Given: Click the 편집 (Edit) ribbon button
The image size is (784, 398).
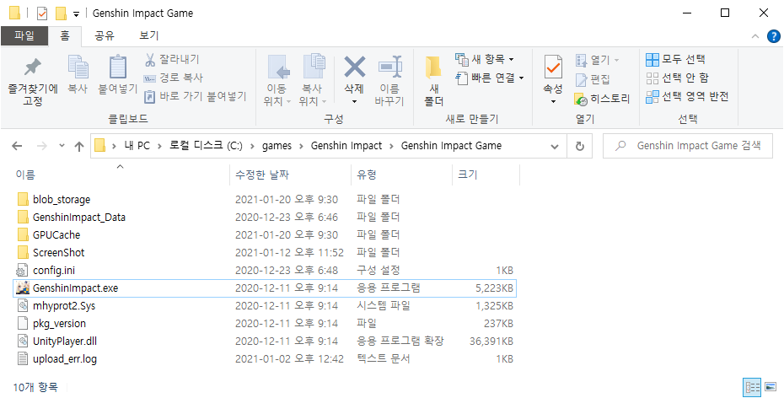Looking at the screenshot, I should 593,79.
